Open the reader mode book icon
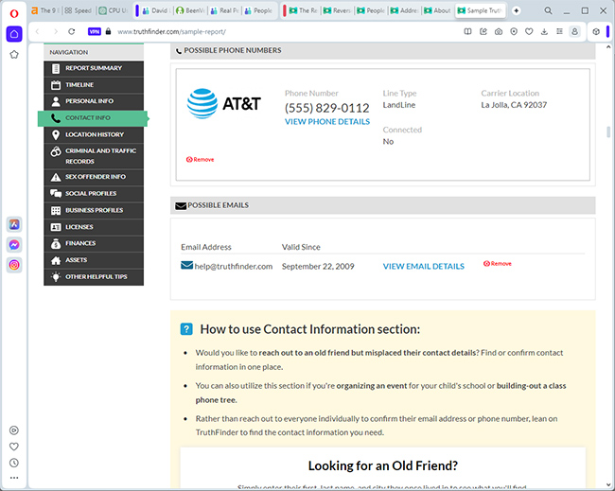The width and height of the screenshot is (615, 491). [x=467, y=32]
